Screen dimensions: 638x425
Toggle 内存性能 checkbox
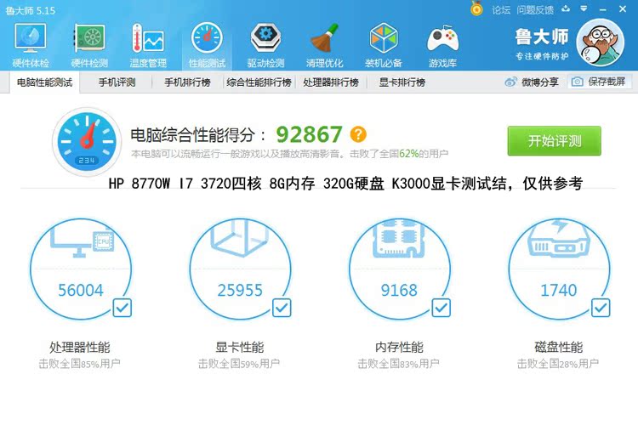pyautogui.click(x=441, y=308)
